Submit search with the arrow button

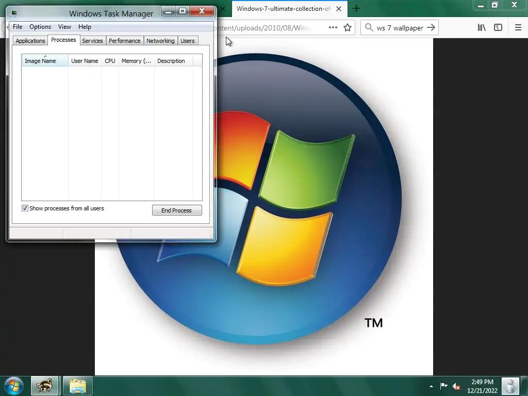click(x=431, y=28)
